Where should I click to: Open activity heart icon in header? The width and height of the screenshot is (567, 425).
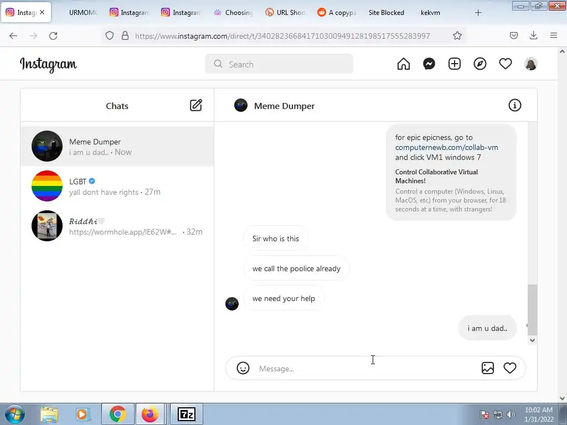pos(505,64)
